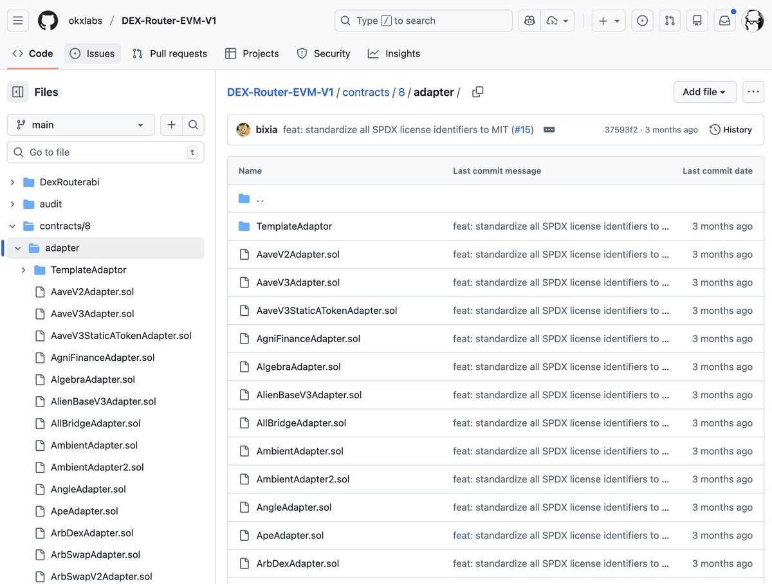
Task: View commit History
Action: (730, 129)
